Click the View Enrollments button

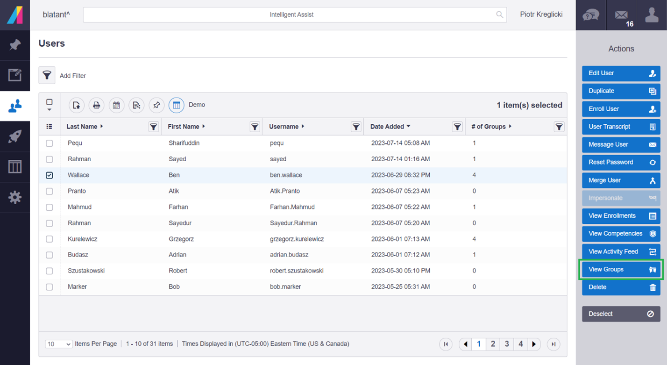coord(621,216)
